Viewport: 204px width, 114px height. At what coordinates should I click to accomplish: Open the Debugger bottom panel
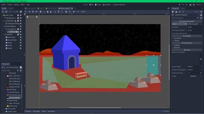pyautogui.click(x=36, y=111)
